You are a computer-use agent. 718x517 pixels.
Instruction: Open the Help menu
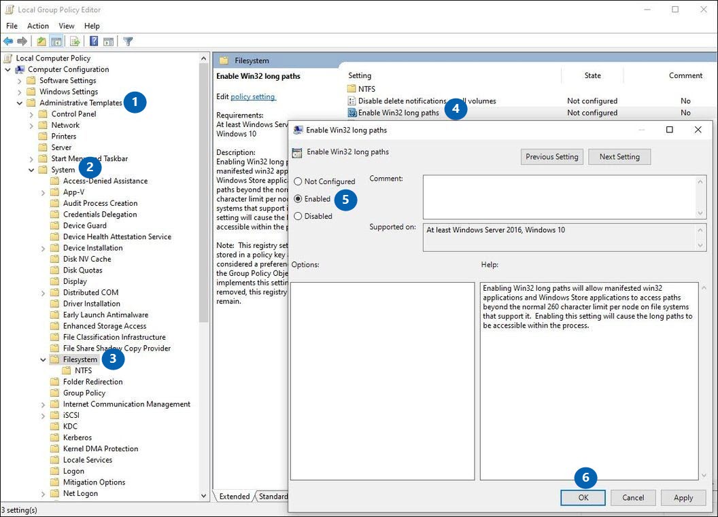click(x=92, y=26)
